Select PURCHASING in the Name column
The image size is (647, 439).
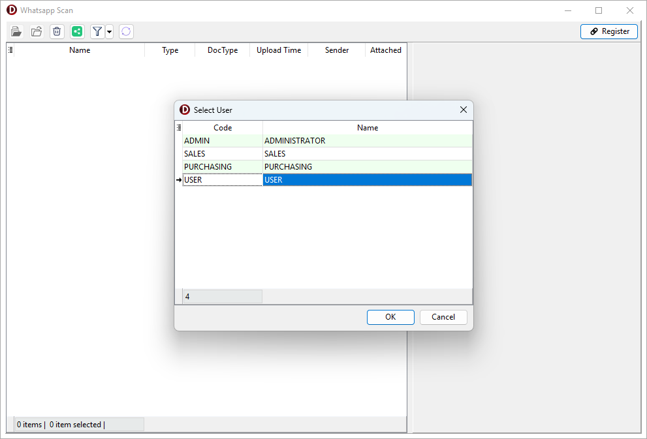[x=368, y=166]
